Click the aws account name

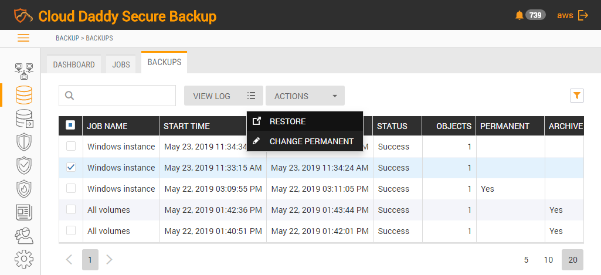(565, 15)
